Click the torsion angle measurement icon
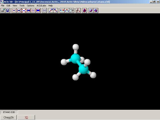 click(x=72, y=11)
